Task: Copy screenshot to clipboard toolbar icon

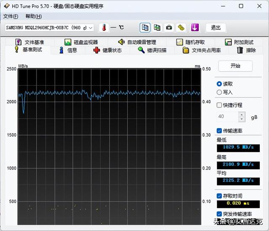Action: tap(157, 27)
